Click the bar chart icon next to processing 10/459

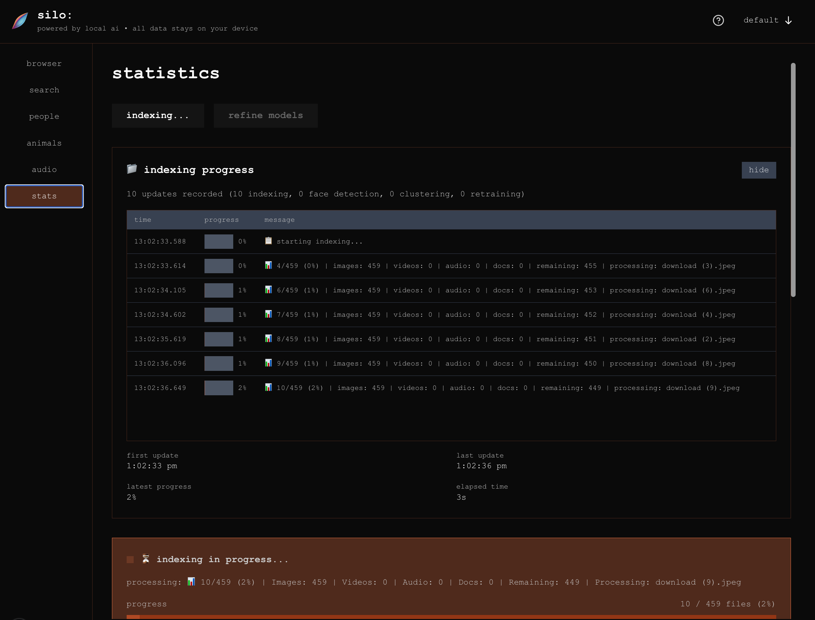191,582
